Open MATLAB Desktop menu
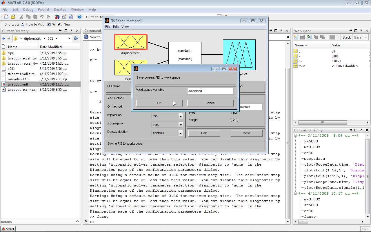The image size is (371, 232). (60, 10)
